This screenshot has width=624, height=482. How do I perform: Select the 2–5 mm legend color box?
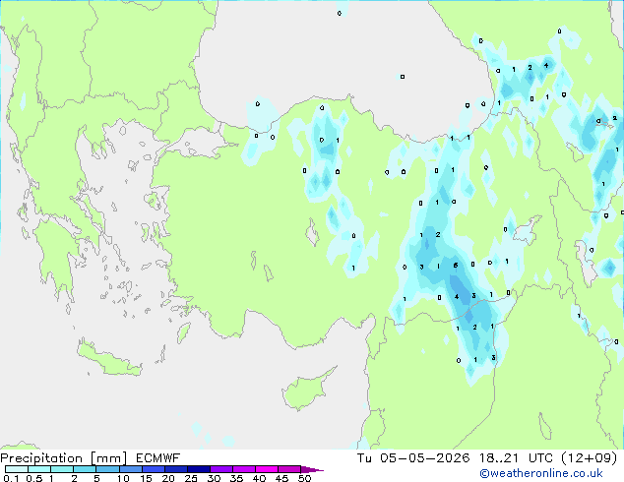click(85, 469)
